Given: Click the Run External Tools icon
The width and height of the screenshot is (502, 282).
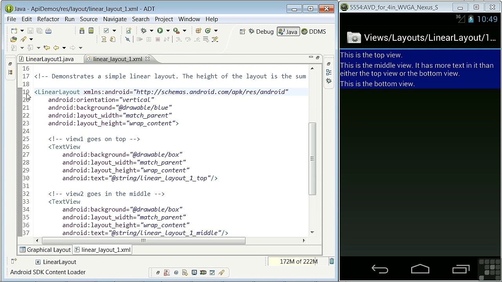Looking at the screenshot, I should tap(176, 31).
